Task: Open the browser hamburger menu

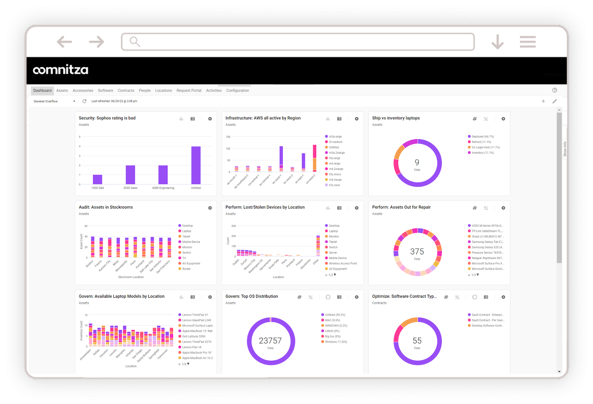Action: click(x=528, y=42)
